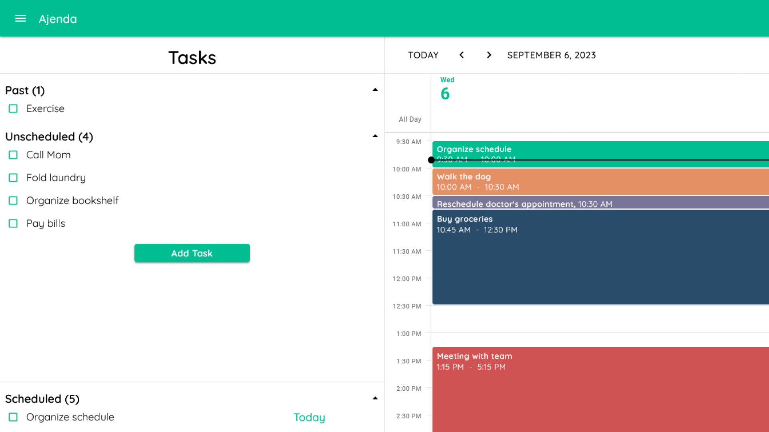Click the TODAY button in calendar header
Image resolution: width=769 pixels, height=432 pixels.
pos(423,55)
